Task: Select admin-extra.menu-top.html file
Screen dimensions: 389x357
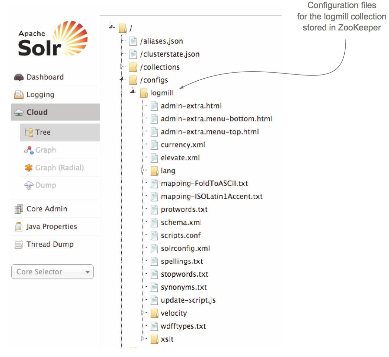Action: pos(210,132)
